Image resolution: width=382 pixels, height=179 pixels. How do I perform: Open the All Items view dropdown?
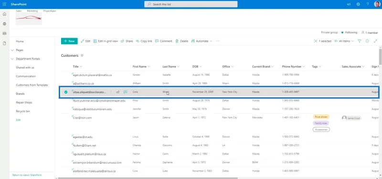(x=344, y=41)
